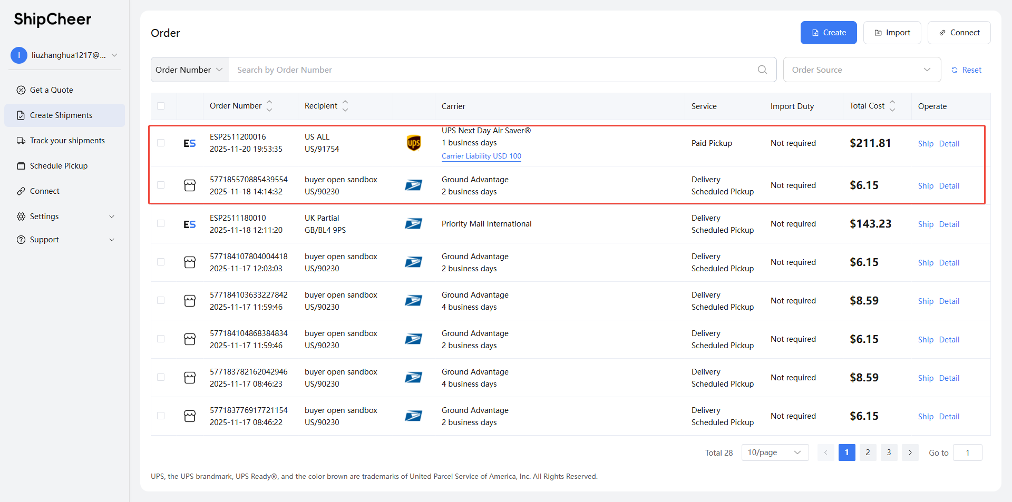Open the 10/page size dropdown

(775, 452)
